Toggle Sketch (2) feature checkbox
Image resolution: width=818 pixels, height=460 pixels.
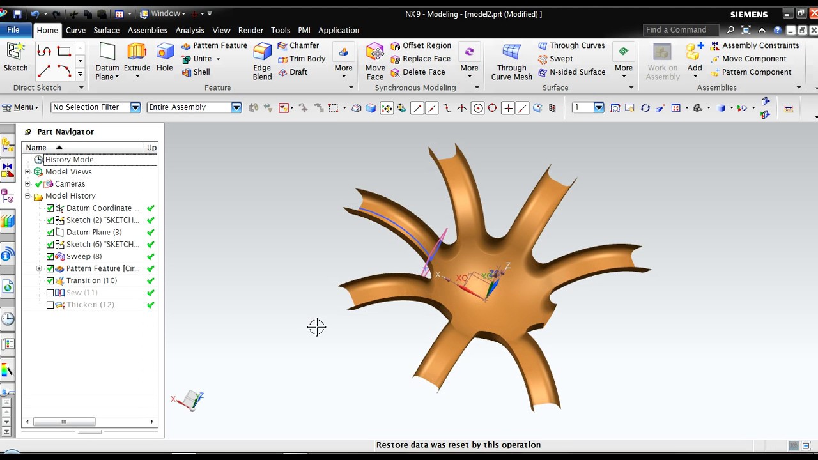click(50, 220)
